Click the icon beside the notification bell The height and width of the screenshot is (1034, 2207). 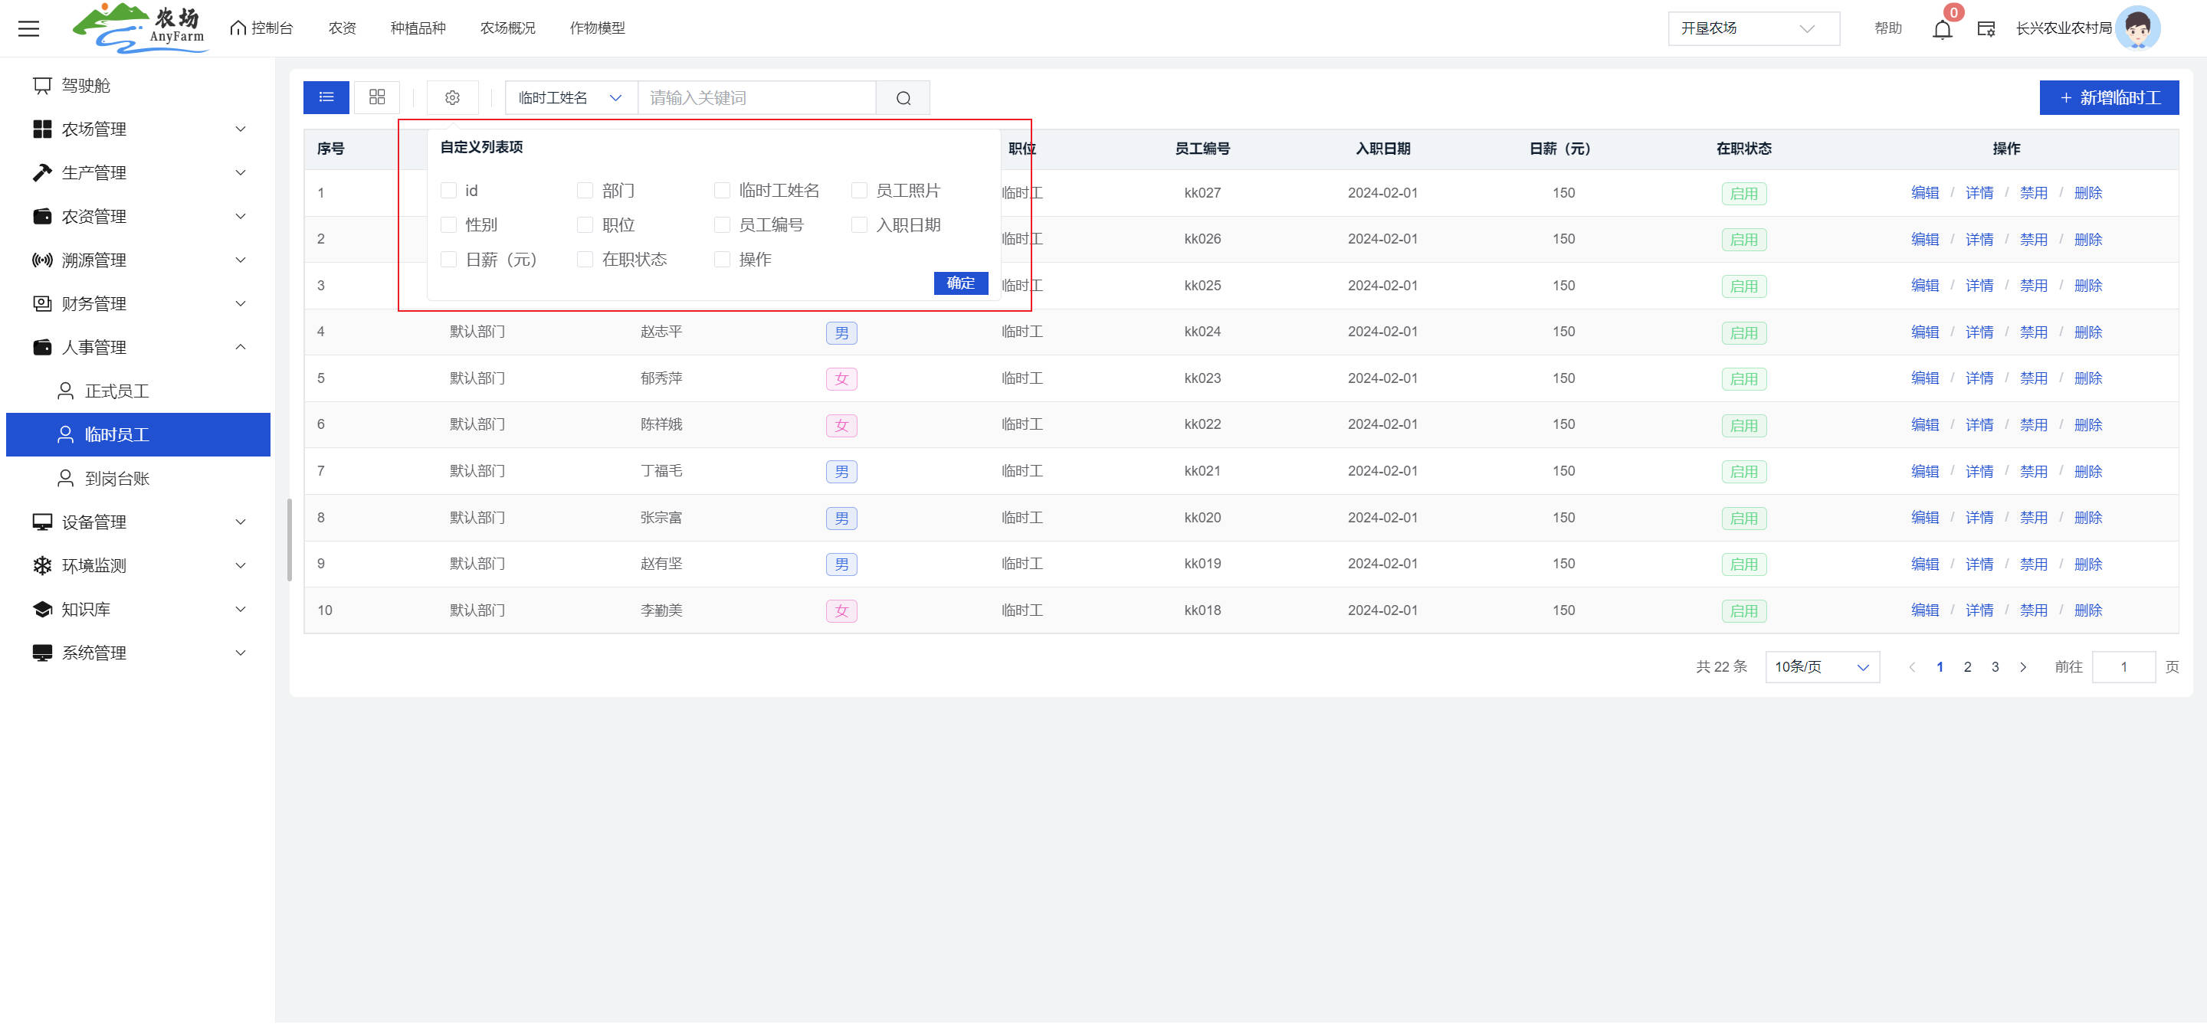pyautogui.click(x=1985, y=29)
